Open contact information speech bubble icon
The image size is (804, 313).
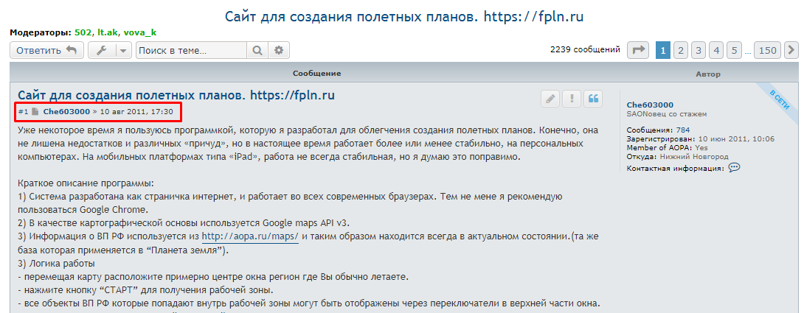pyautogui.click(x=734, y=168)
